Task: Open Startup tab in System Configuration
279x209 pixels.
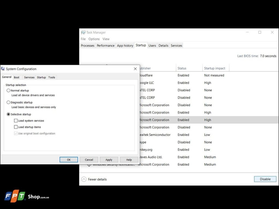Action: (41, 77)
